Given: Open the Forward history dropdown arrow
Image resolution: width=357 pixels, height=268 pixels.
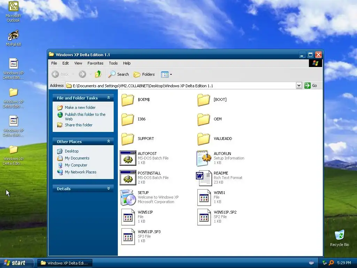Looking at the screenshot, I should 90,74.
